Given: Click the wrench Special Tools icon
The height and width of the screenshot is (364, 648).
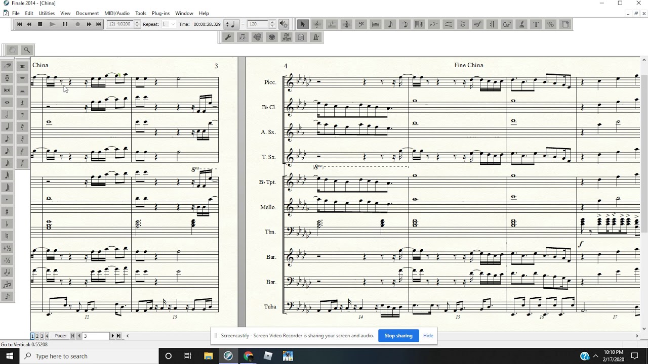Looking at the screenshot, I should 228,37.
